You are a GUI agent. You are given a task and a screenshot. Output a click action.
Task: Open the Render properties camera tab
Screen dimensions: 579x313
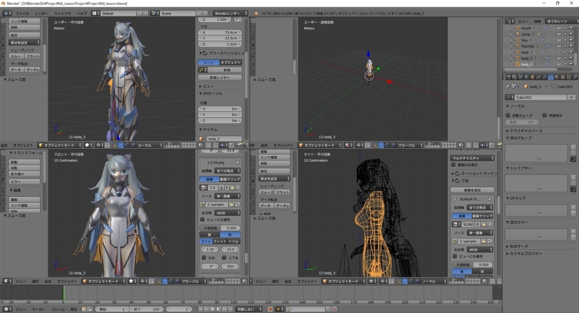508,77
